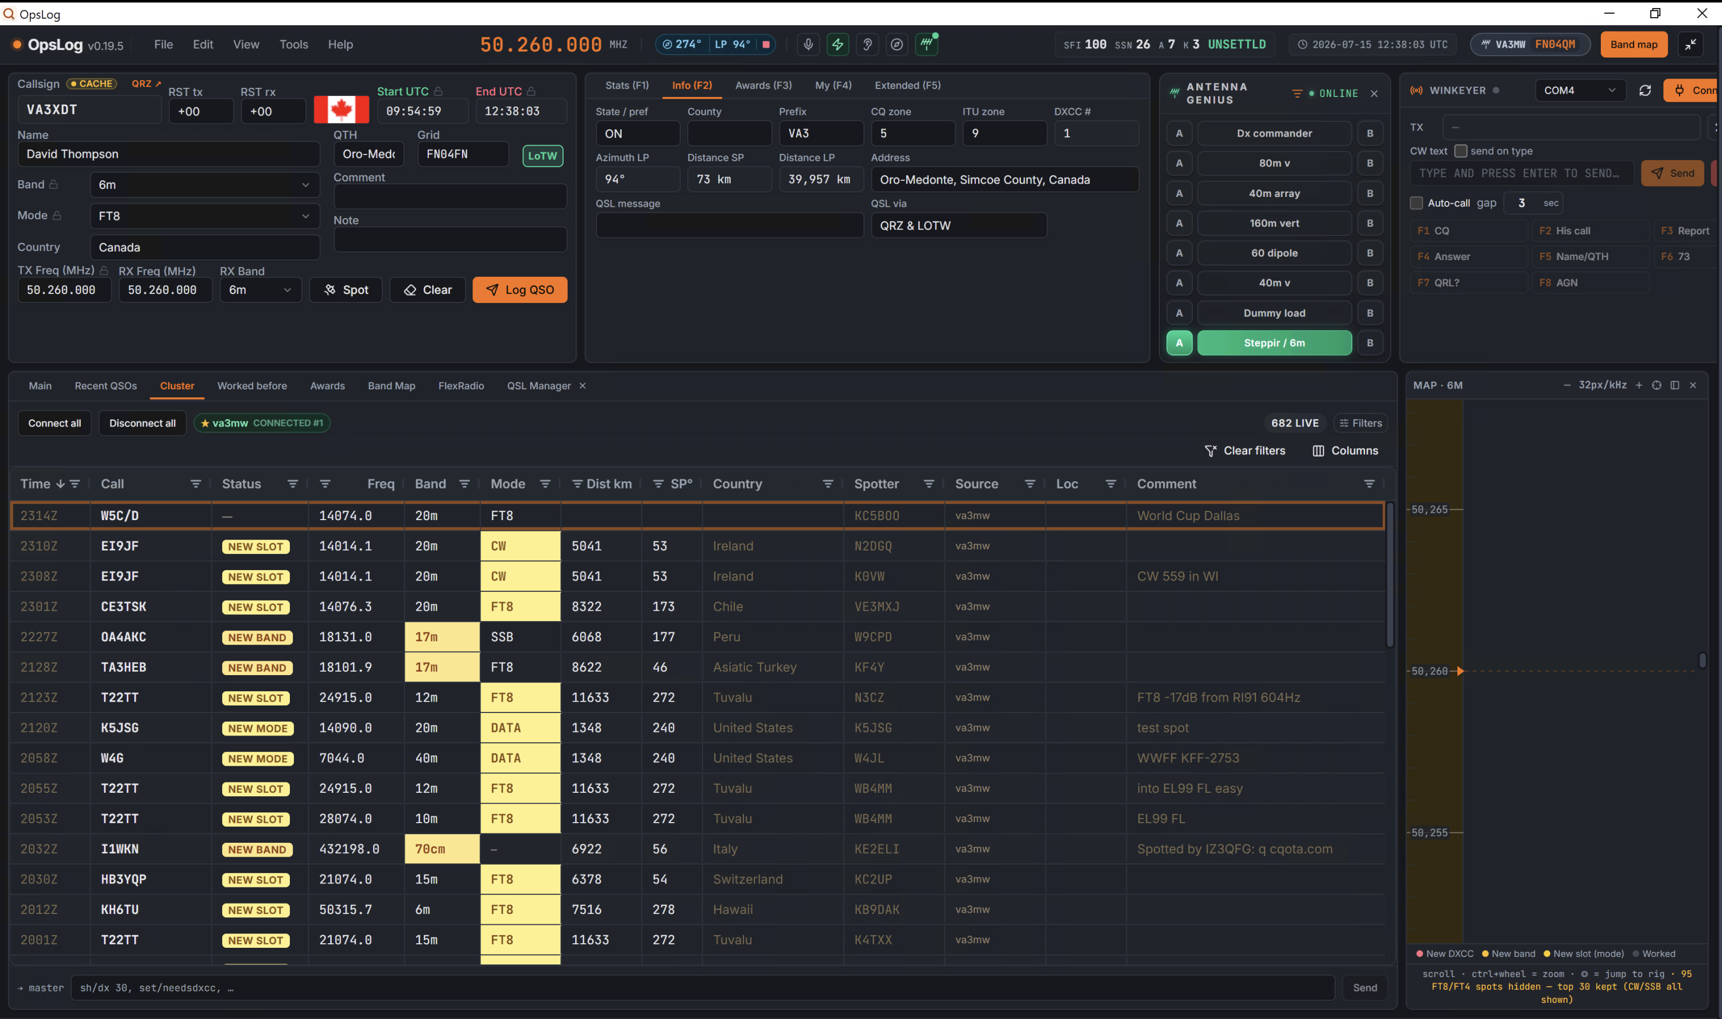This screenshot has height=1019, width=1722.
Task: Click the collapse arrows icon beside Band map
Action: (1690, 45)
